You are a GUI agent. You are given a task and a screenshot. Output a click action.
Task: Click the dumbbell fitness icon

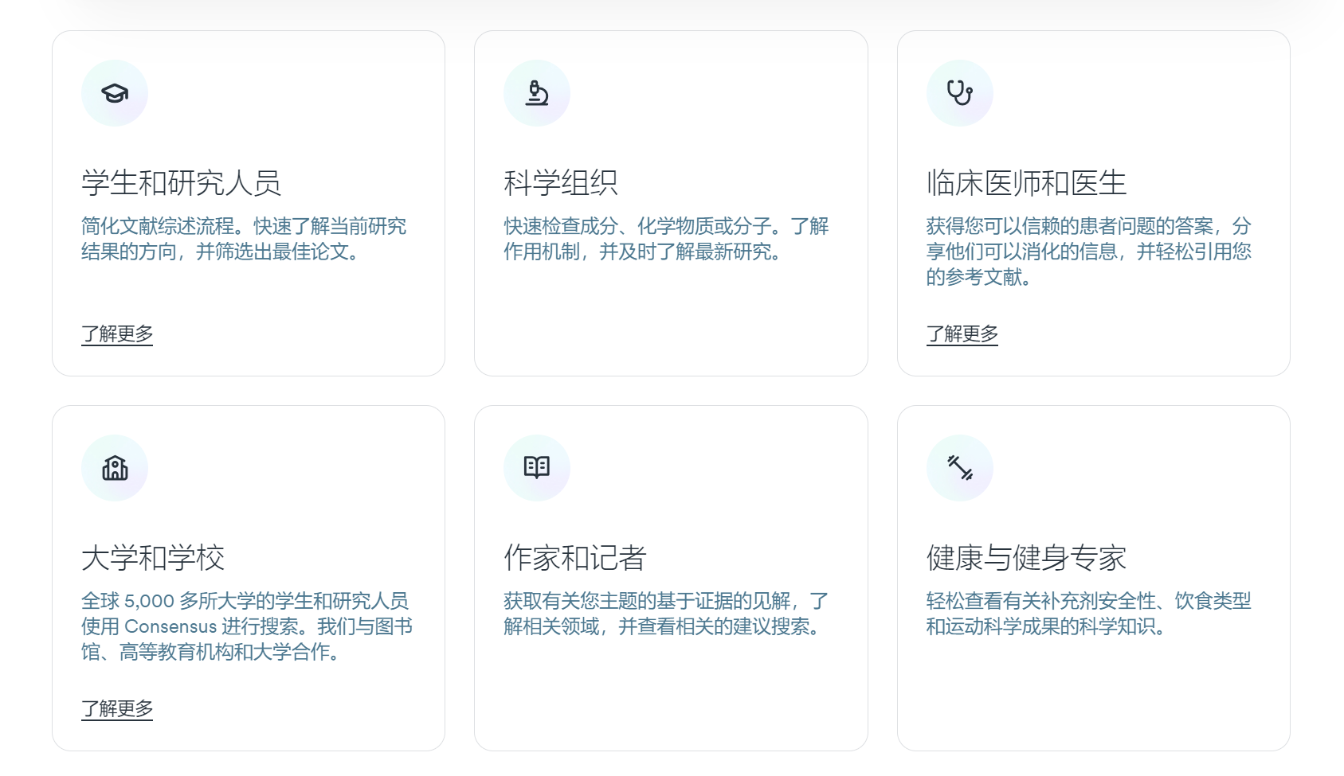(959, 468)
